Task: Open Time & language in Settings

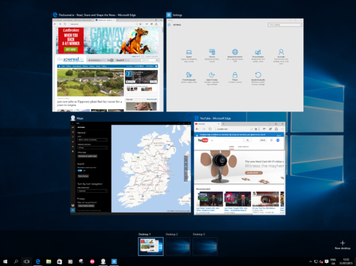Action: click(x=188, y=78)
